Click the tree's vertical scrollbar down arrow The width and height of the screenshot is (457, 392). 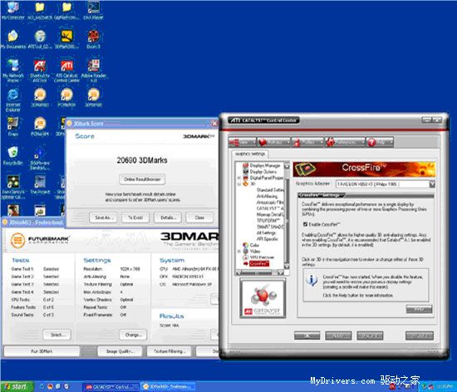[287, 267]
